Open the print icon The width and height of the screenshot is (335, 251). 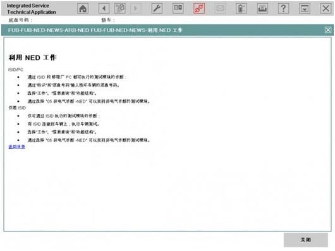262,9
